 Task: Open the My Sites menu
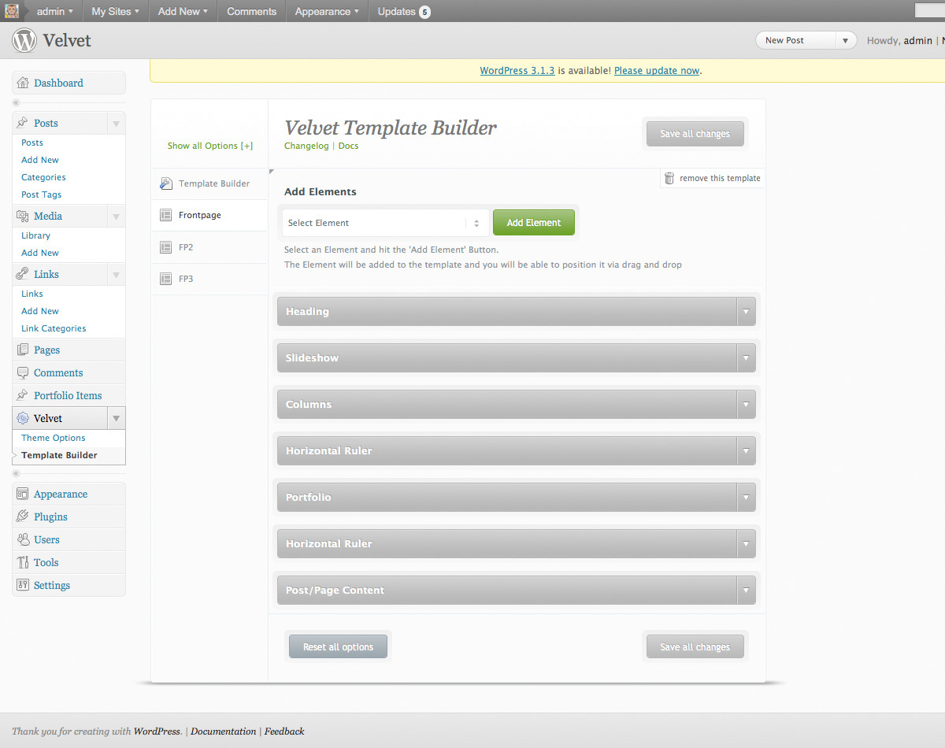[x=115, y=11]
